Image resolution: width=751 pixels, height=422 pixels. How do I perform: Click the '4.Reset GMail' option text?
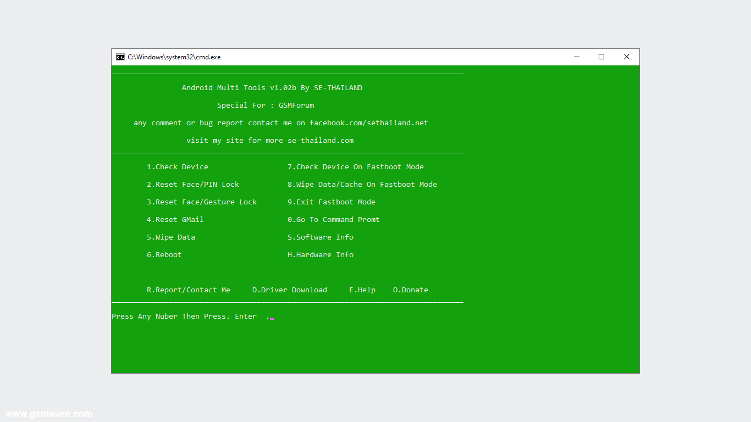175,220
